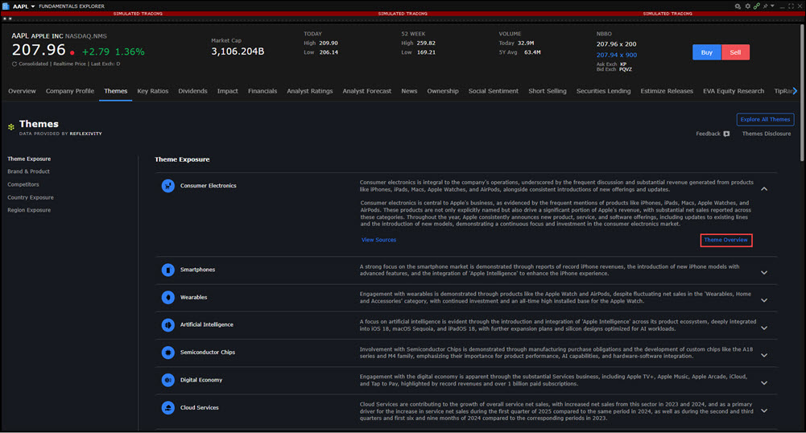Switch to the Financials tab
This screenshot has width=806, height=433.
[x=262, y=91]
